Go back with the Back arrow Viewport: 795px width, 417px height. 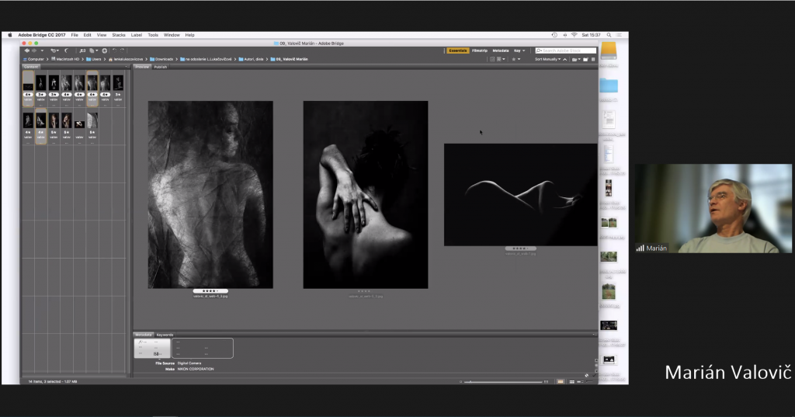click(x=26, y=50)
